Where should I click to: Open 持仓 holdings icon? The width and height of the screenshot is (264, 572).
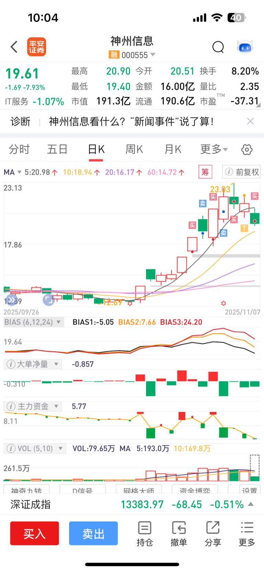click(145, 534)
